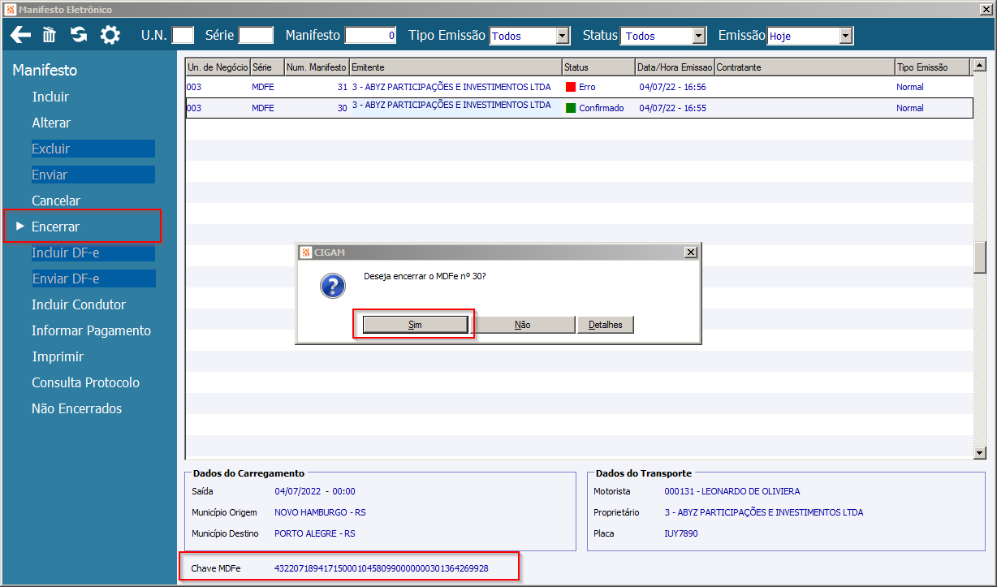Sort by Data/Hora Emissao column header
The height and width of the screenshot is (587, 997).
pyautogui.click(x=675, y=67)
